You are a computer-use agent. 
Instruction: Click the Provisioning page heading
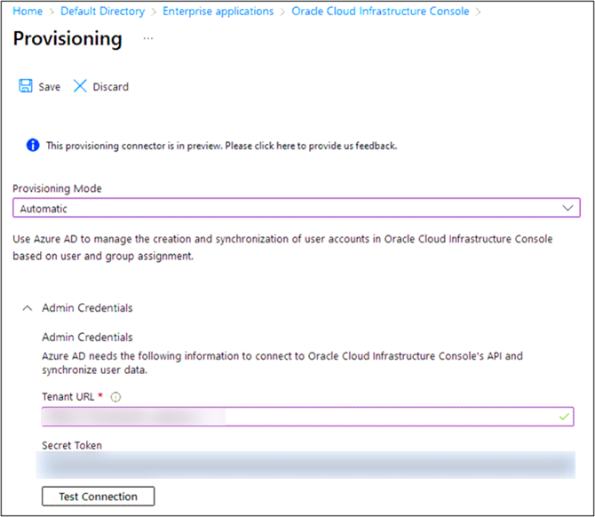67,39
